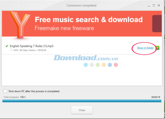The width and height of the screenshot is (165, 119).
Task: Click the green checkmark beside the mp3 file
Action: pos(7,46)
